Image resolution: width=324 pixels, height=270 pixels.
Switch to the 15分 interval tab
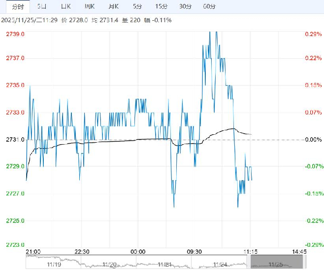point(161,6)
